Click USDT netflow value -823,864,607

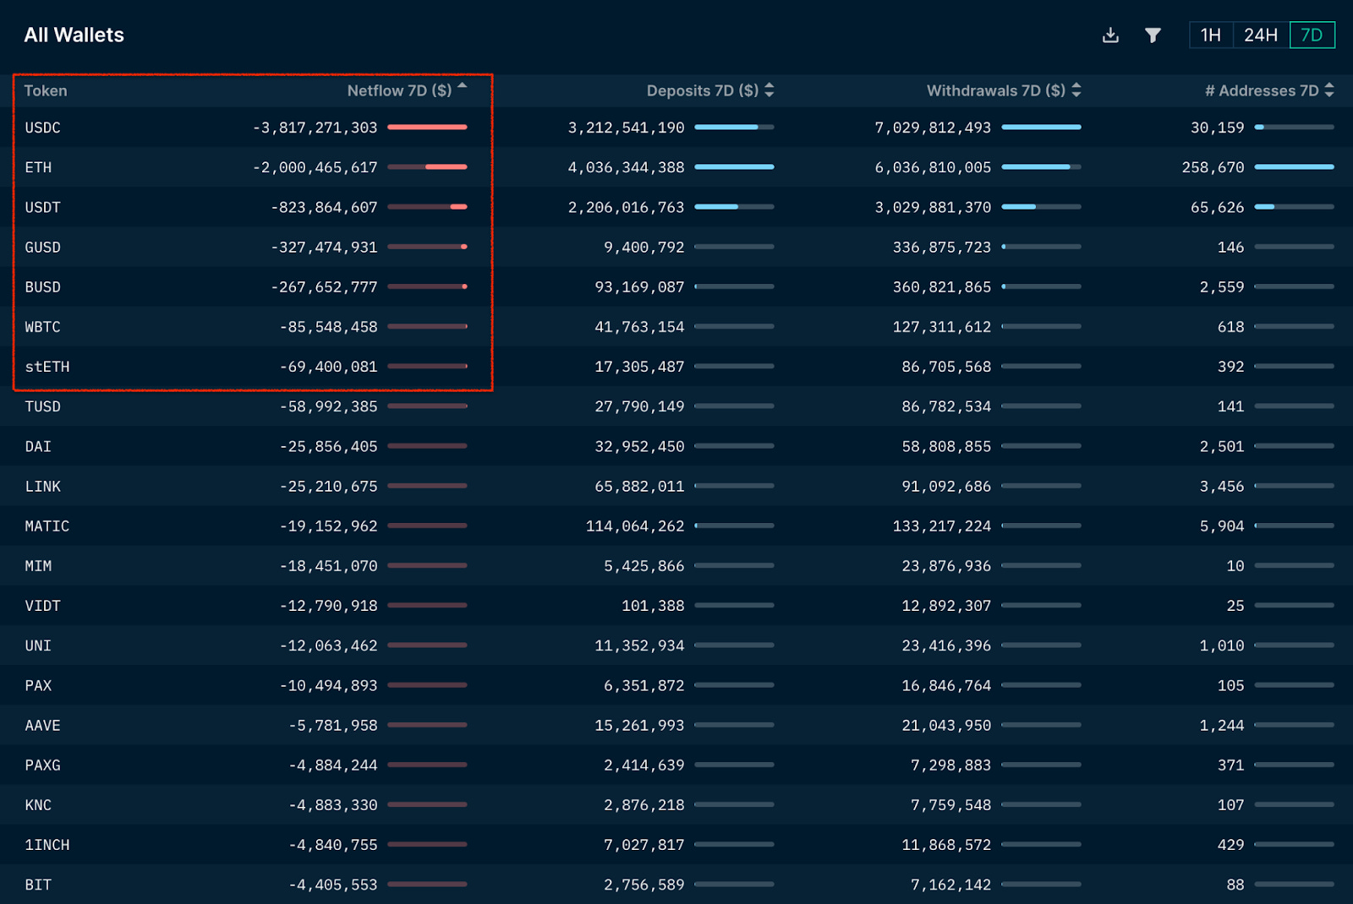tap(324, 207)
